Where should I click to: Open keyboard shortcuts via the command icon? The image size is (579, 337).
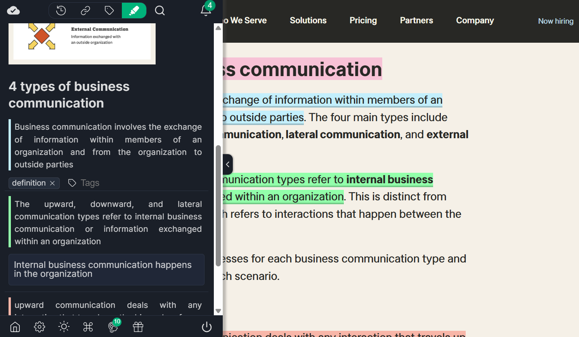[x=88, y=327]
